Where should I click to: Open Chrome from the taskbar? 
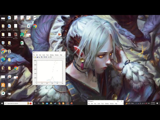43,103
